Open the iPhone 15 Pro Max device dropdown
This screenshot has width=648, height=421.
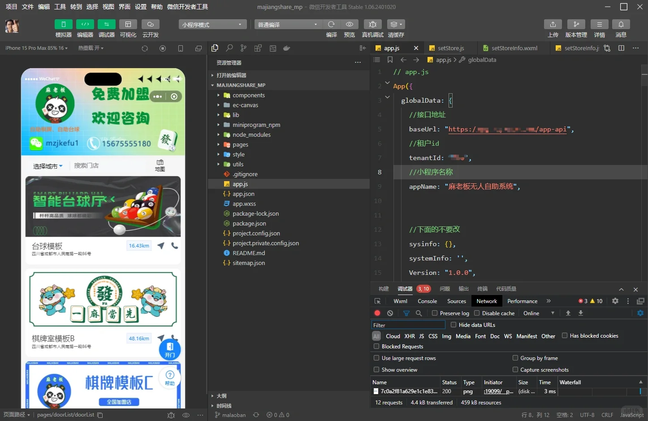(36, 48)
